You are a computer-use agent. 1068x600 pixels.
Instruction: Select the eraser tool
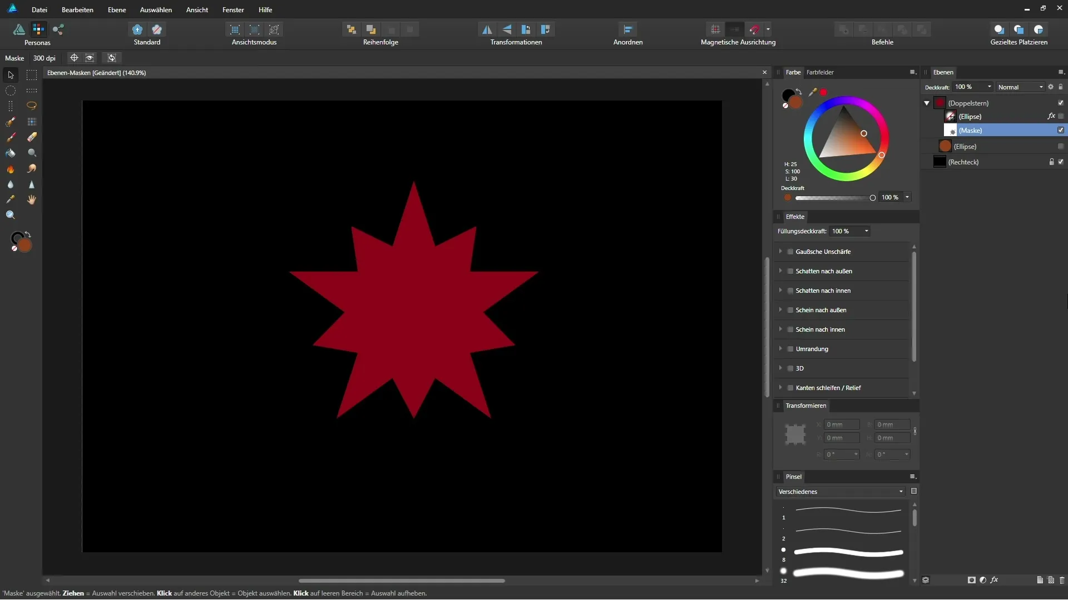[x=32, y=137]
